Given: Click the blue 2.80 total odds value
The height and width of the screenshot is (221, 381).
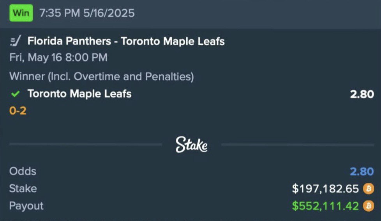Looking at the screenshot, I should pyautogui.click(x=362, y=171).
